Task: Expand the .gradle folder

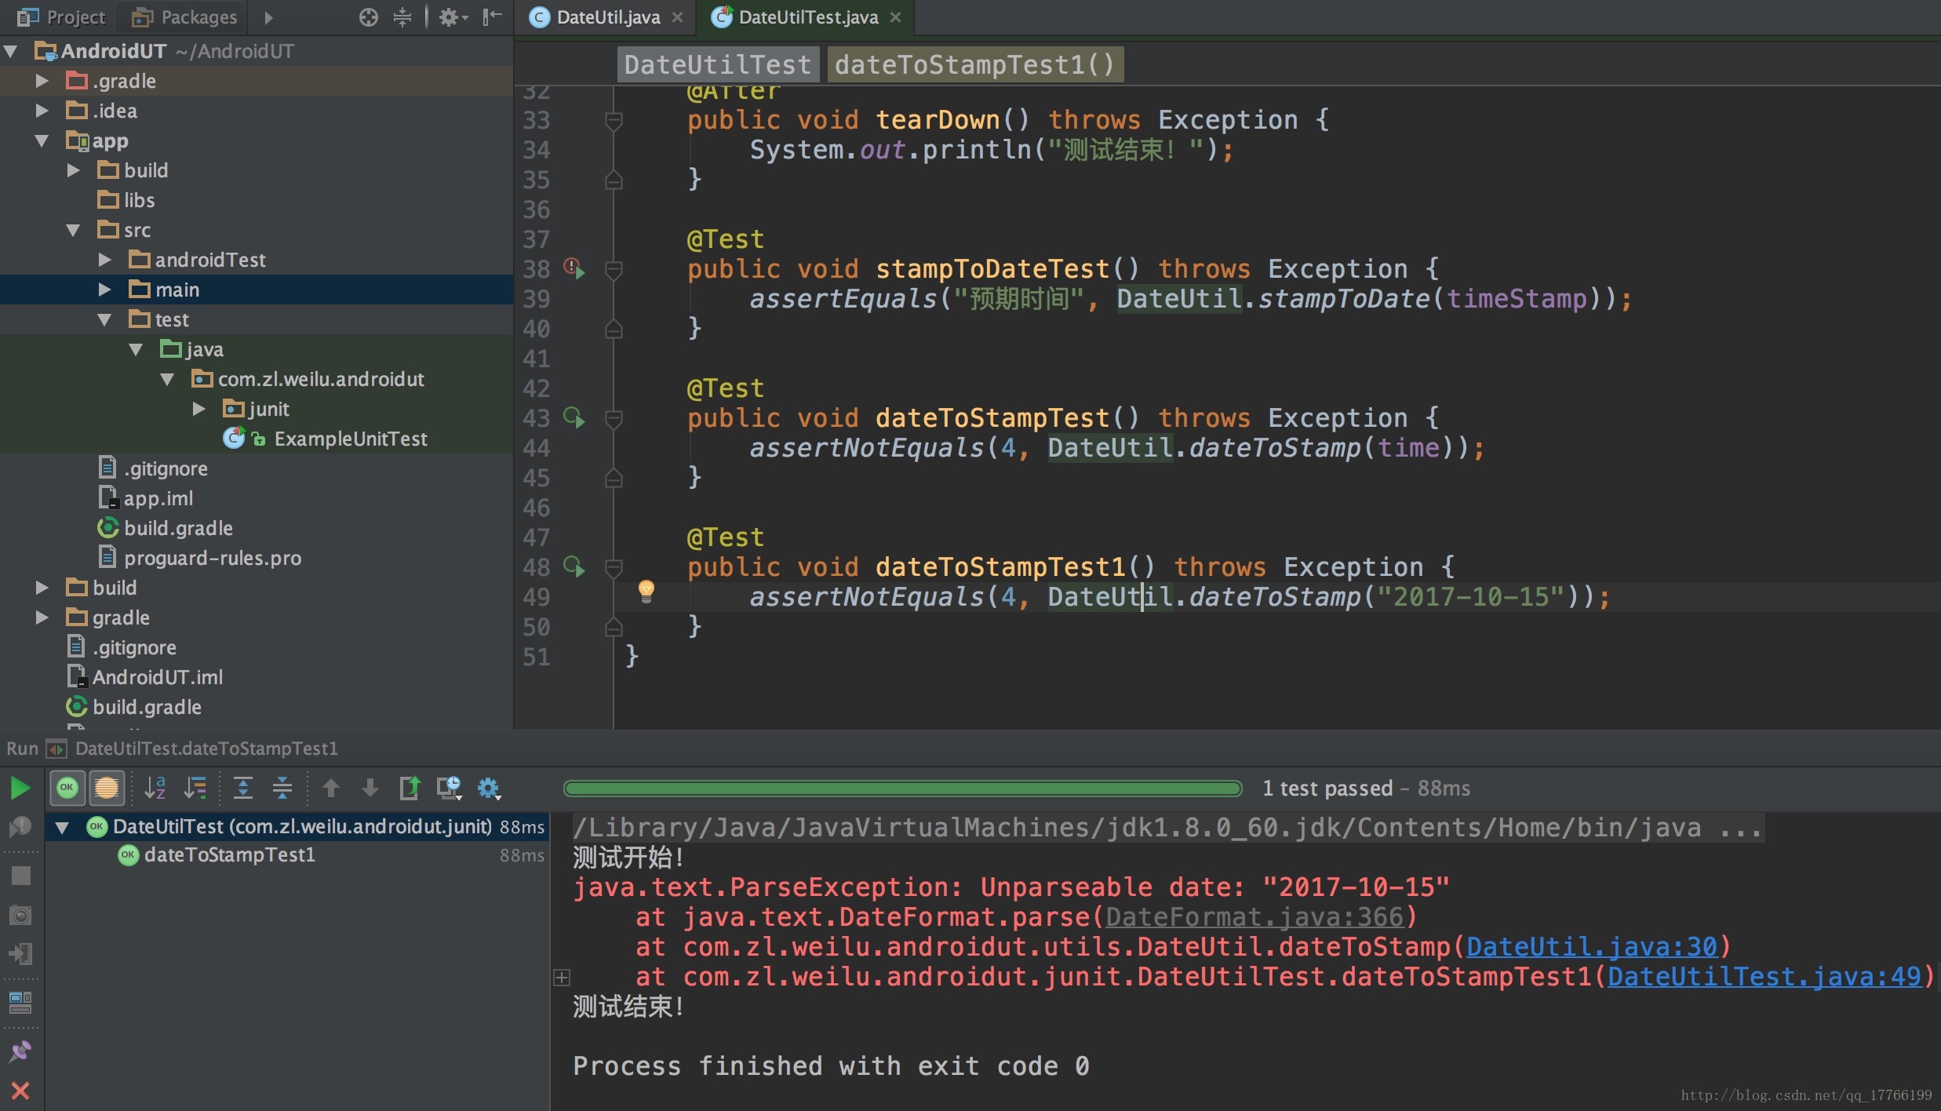Action: (42, 82)
